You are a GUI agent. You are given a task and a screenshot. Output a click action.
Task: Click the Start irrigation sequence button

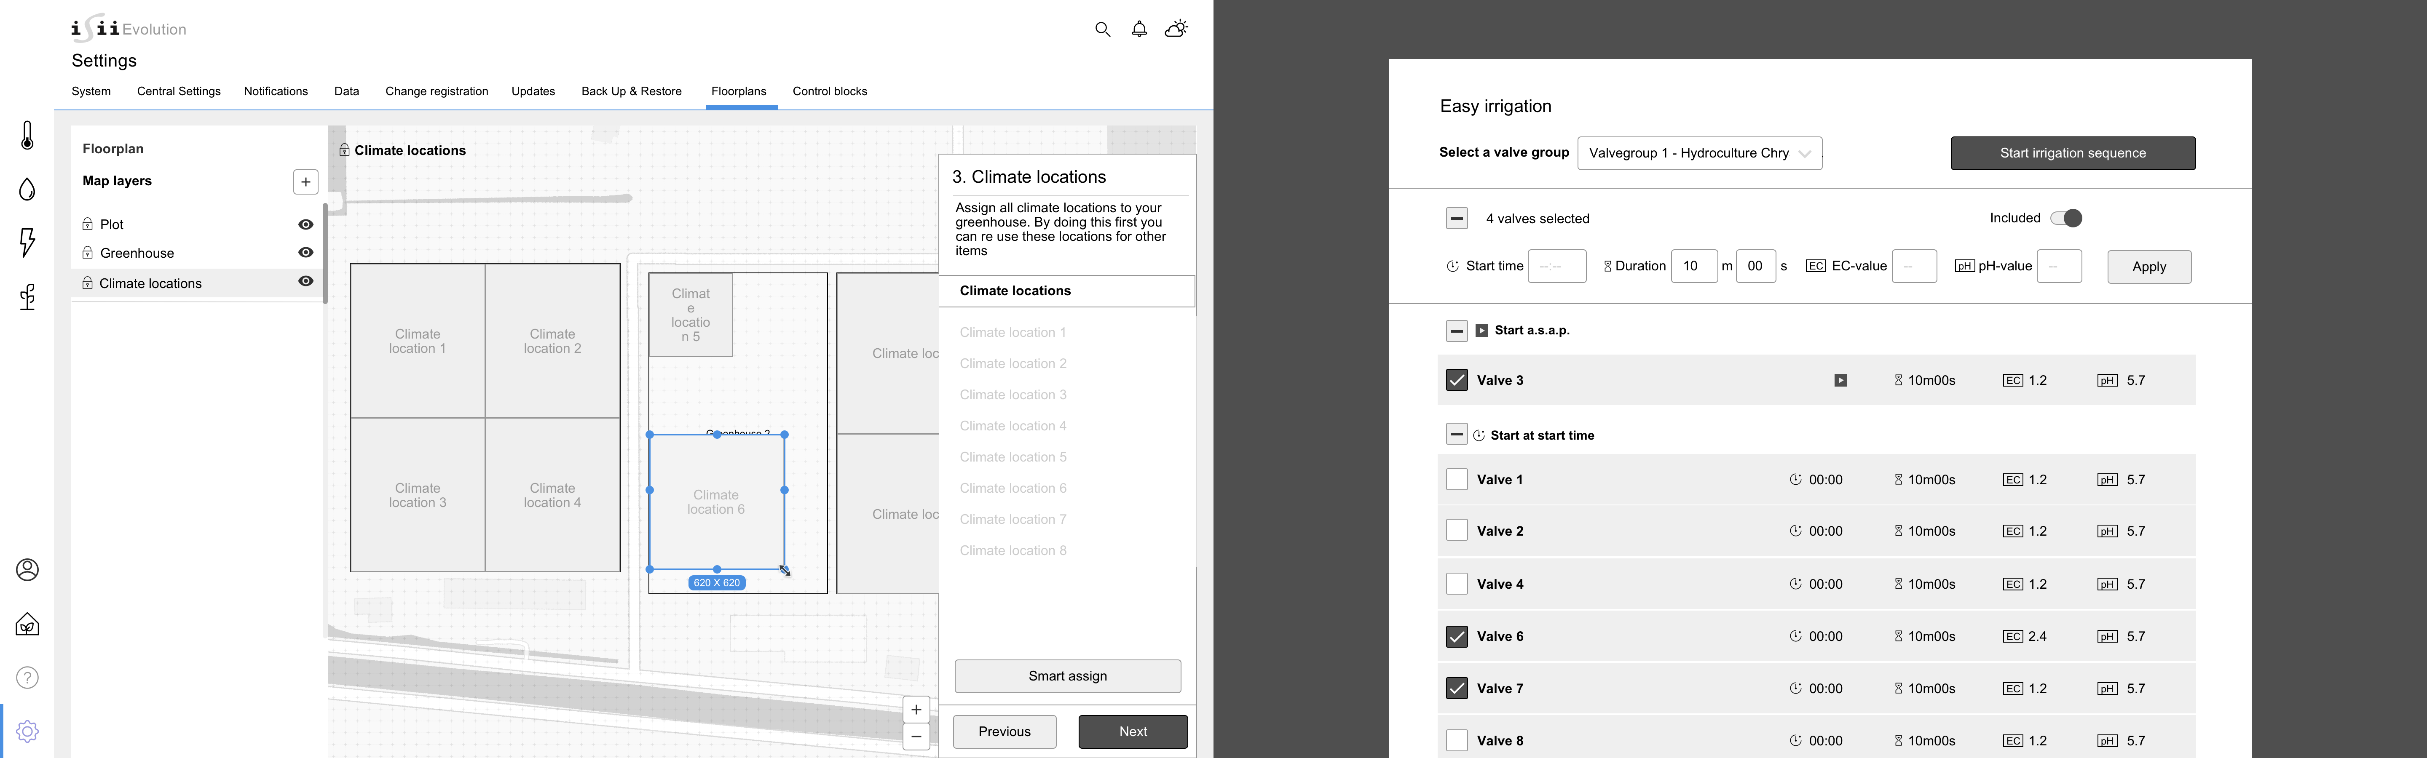(x=2072, y=153)
